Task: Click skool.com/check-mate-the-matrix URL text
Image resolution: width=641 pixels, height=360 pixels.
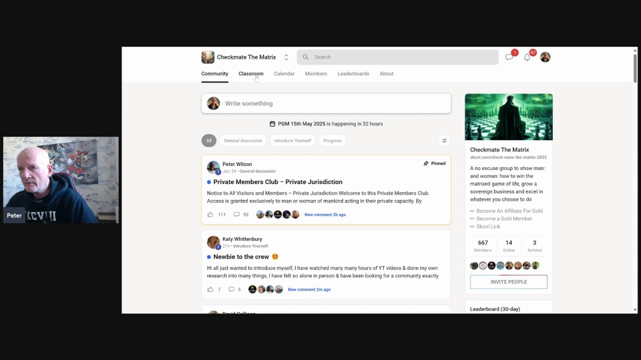Action: 508,157
